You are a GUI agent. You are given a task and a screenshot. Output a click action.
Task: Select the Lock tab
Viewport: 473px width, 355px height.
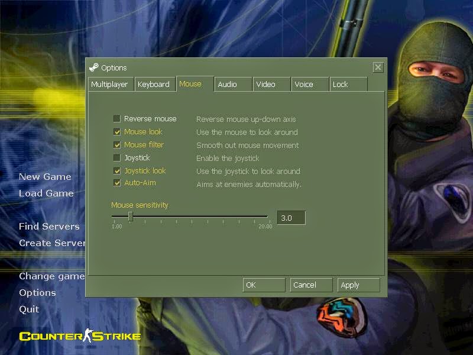343,84
